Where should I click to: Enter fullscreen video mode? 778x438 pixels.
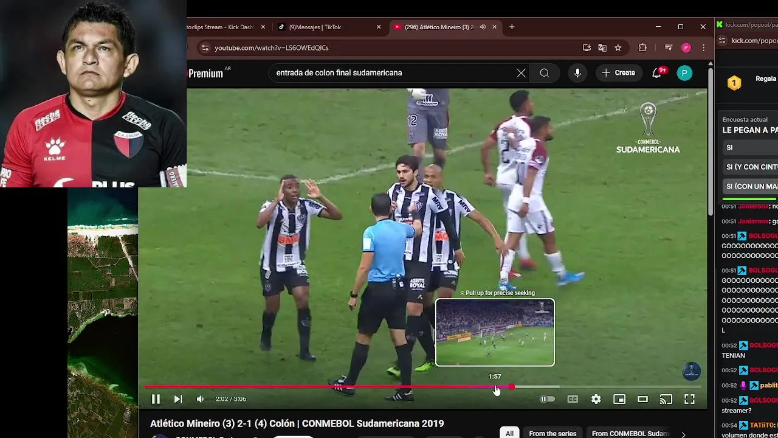tap(689, 399)
